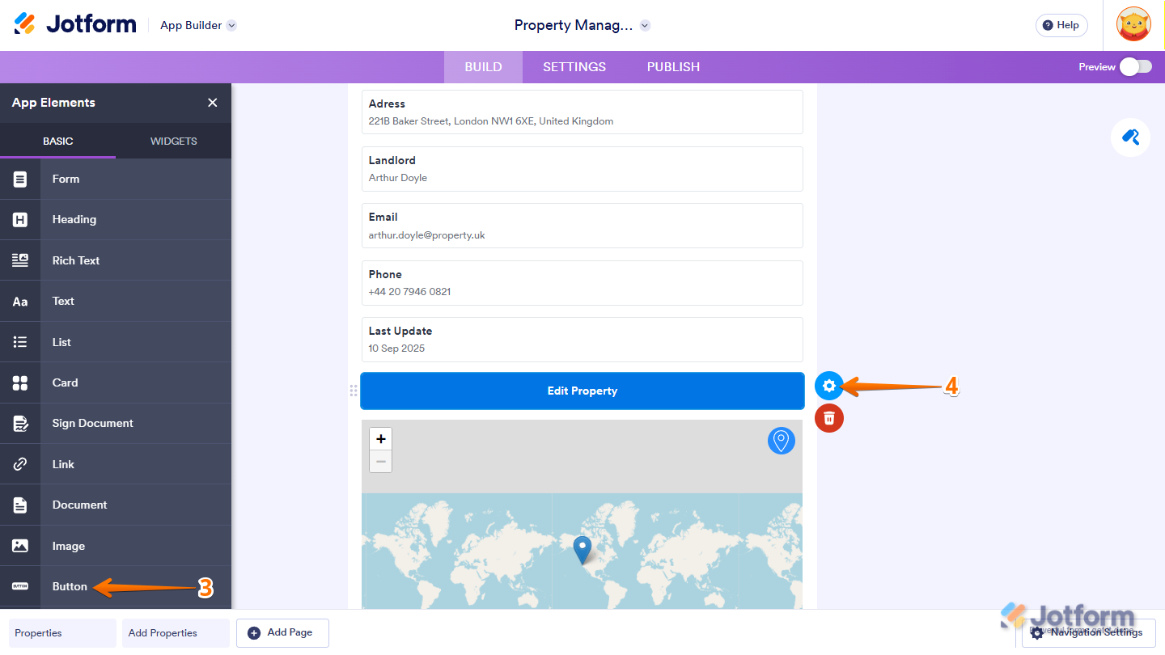
Task: Expand the Property Manag... app name dropdown
Action: 645,25
